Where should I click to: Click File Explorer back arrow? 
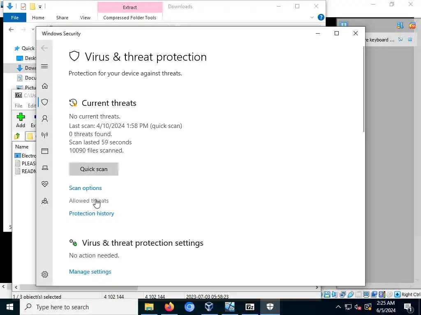pyautogui.click(x=11, y=30)
